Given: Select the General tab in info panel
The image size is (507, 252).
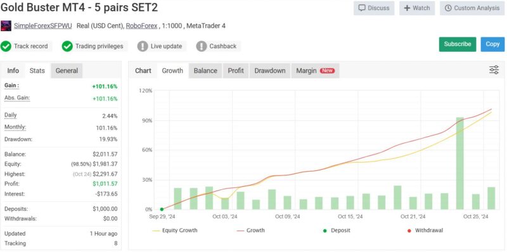Looking at the screenshot, I should click(x=67, y=71).
